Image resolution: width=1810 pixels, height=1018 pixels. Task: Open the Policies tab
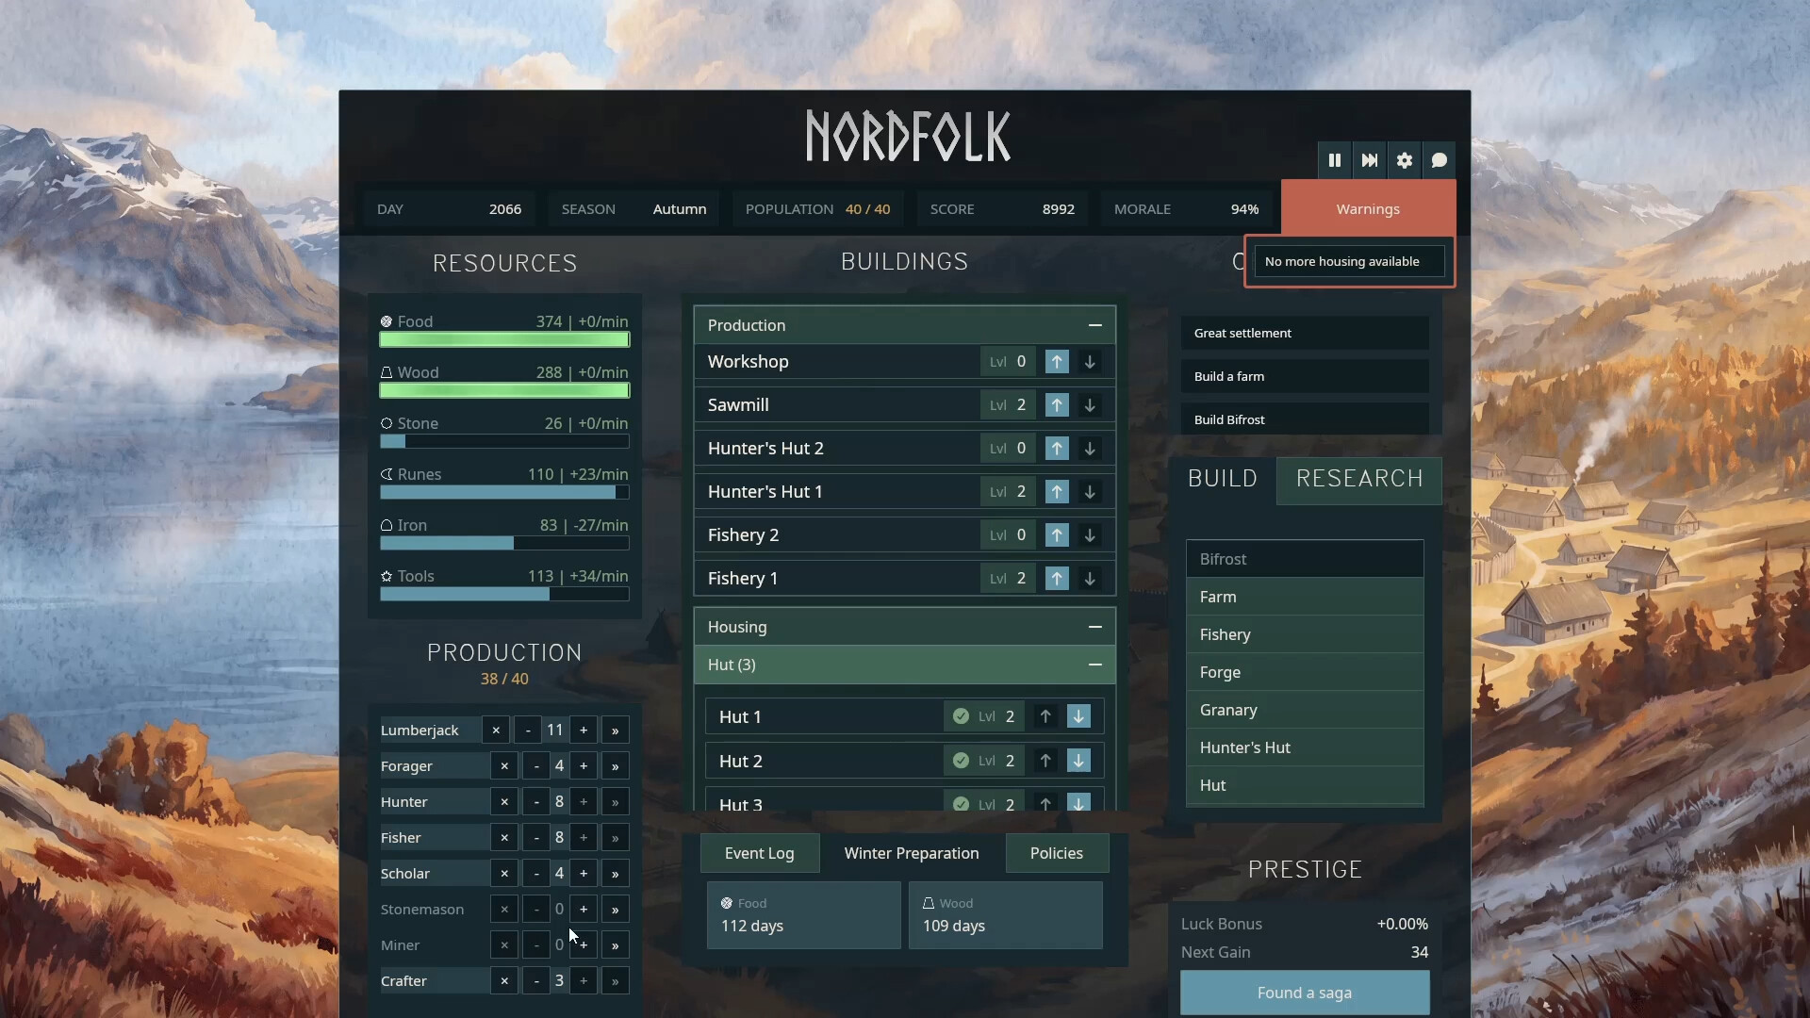click(x=1056, y=853)
